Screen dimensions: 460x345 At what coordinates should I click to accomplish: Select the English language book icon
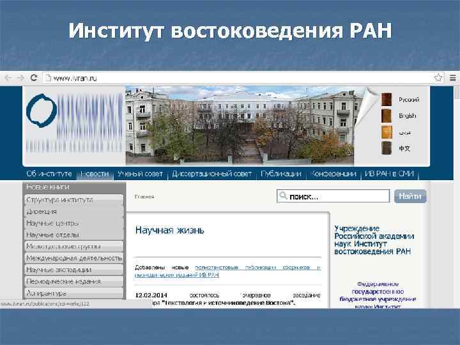(387, 116)
